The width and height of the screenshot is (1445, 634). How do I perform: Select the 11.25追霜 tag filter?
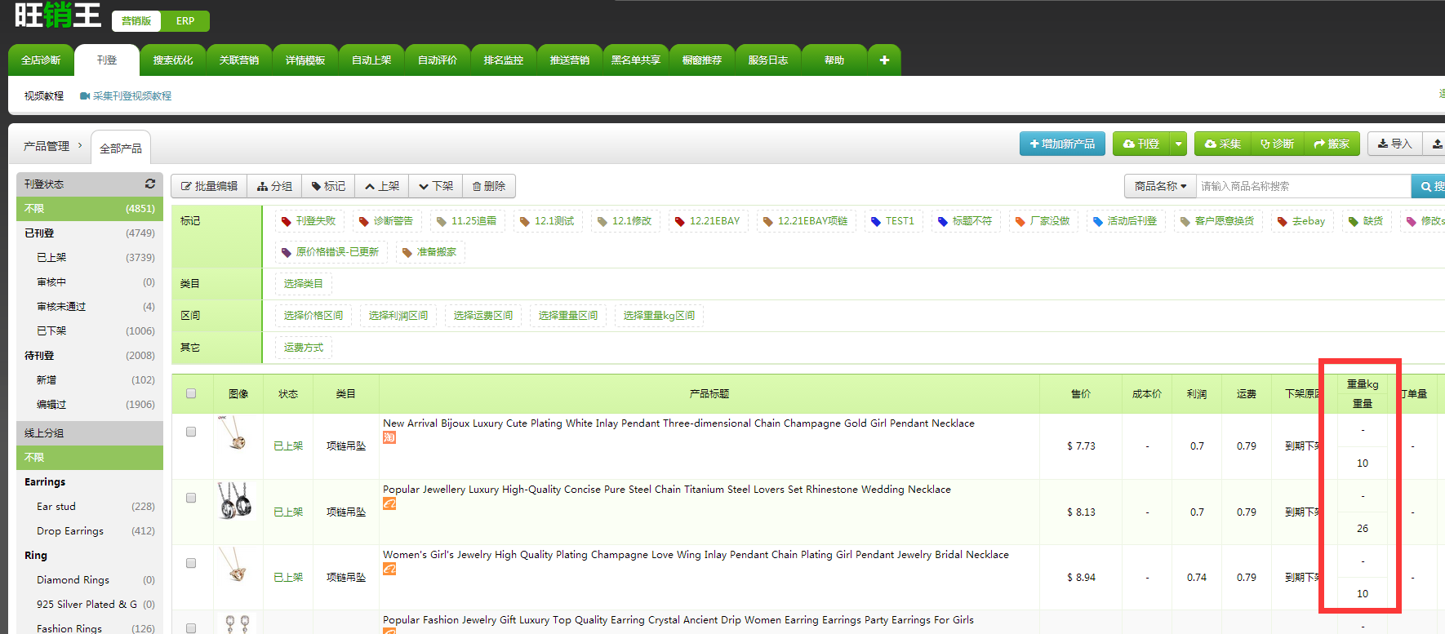[x=466, y=221]
